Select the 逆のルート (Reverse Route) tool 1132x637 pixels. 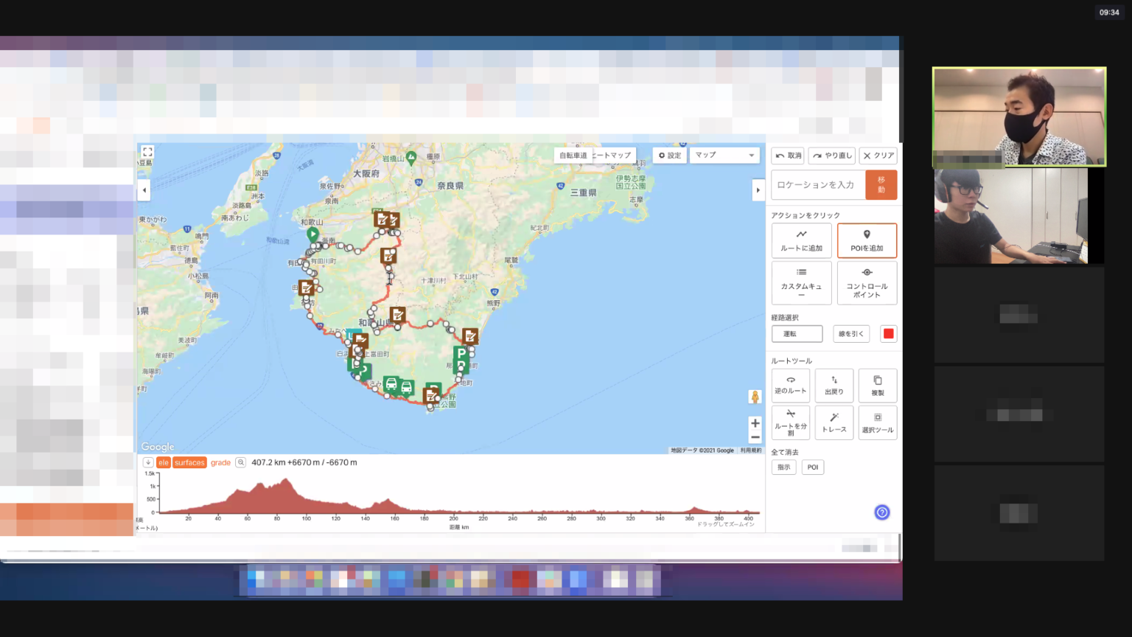[x=790, y=385]
